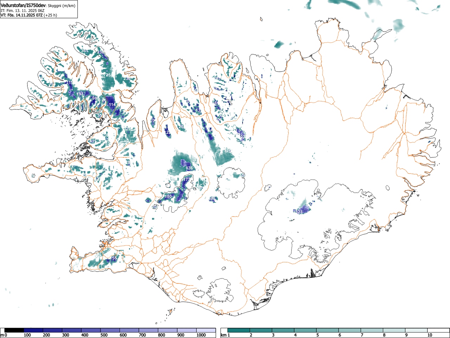Screen dimensions: 450x338
Task: Click the 411 visibility value on the map
Action: (92, 141)
